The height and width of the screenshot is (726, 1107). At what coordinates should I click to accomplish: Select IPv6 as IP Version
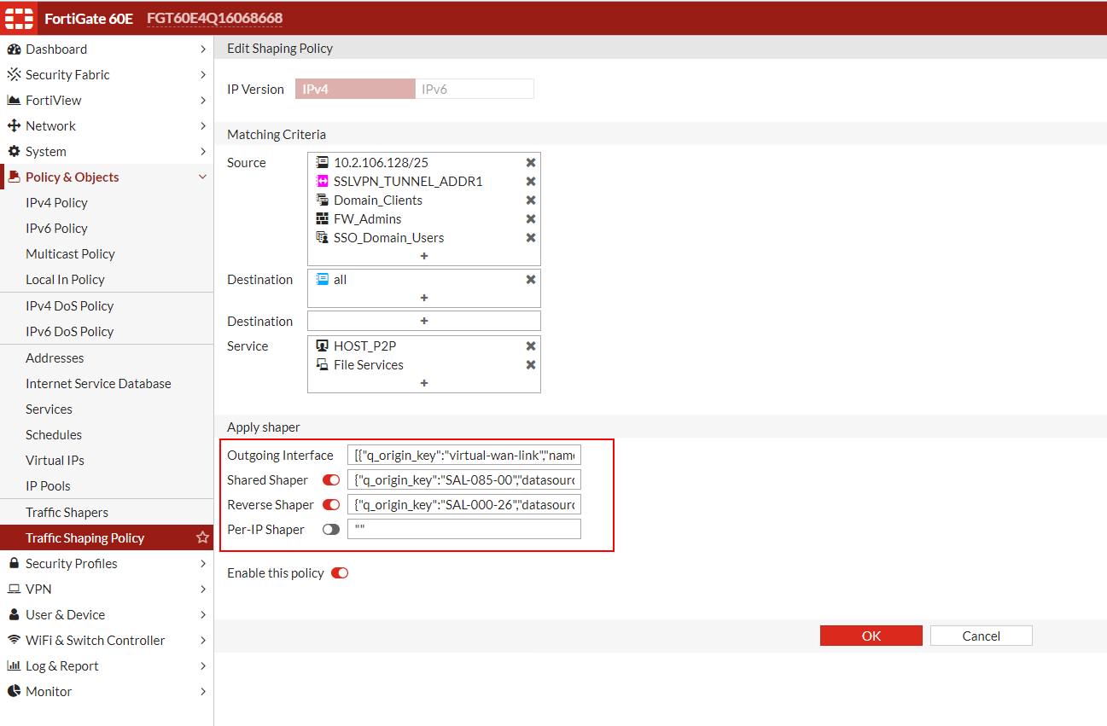pyautogui.click(x=475, y=89)
